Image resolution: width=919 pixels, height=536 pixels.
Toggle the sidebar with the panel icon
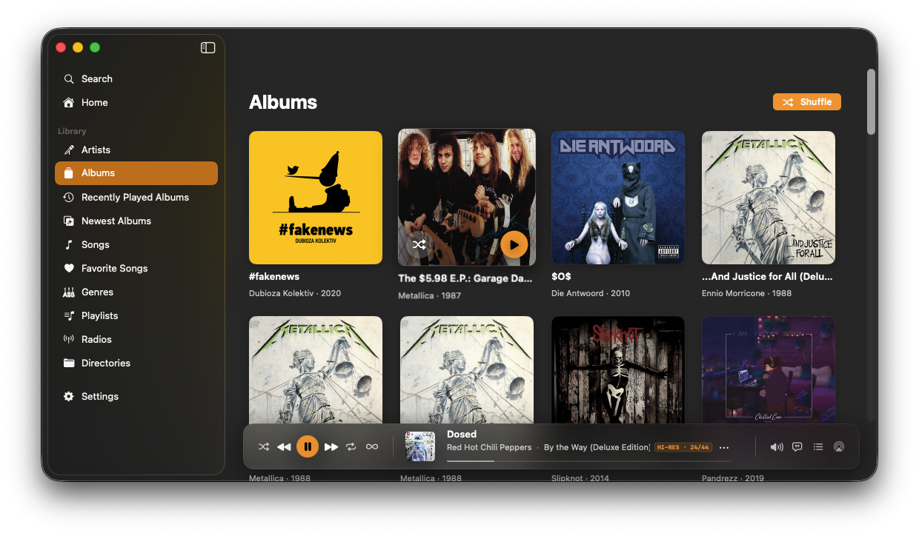click(208, 47)
